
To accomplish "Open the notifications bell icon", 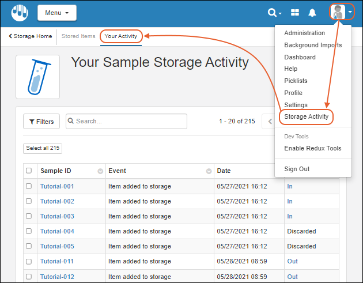I will (x=312, y=12).
